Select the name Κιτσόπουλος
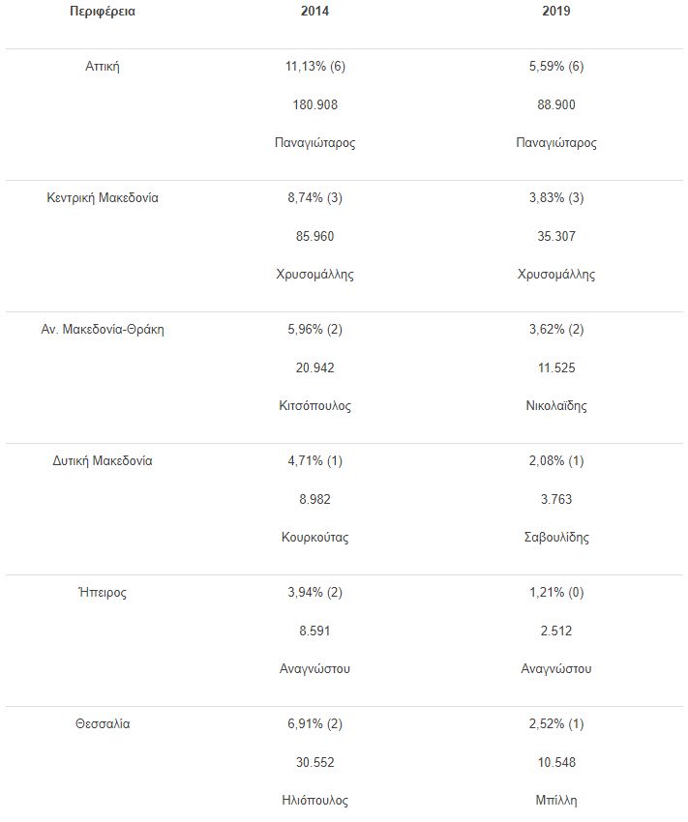688x822 pixels. (x=314, y=406)
